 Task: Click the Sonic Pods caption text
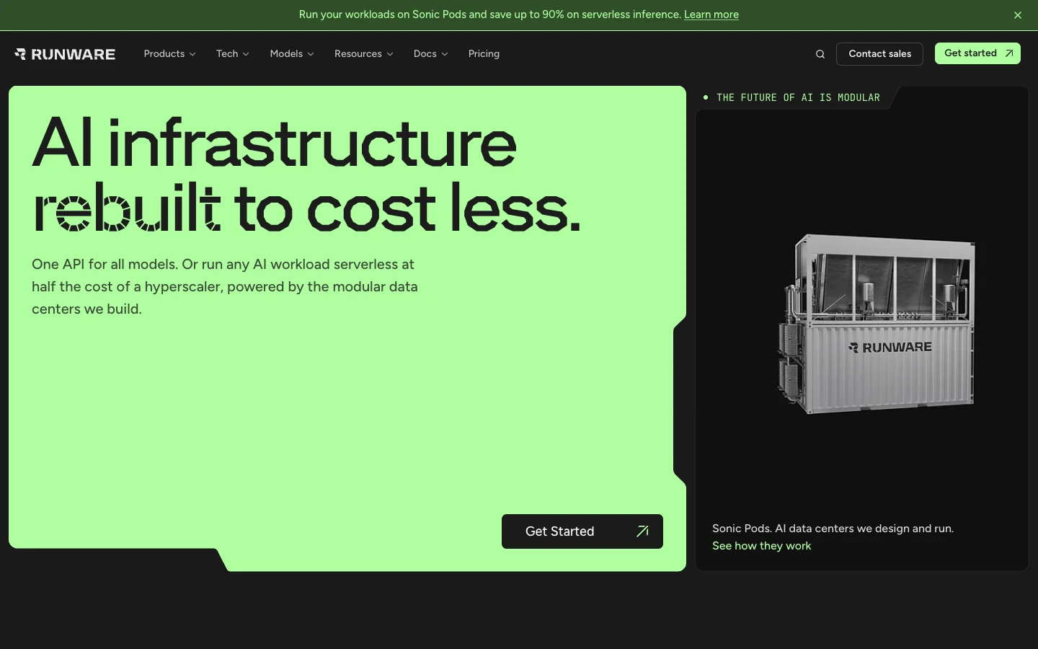click(833, 529)
